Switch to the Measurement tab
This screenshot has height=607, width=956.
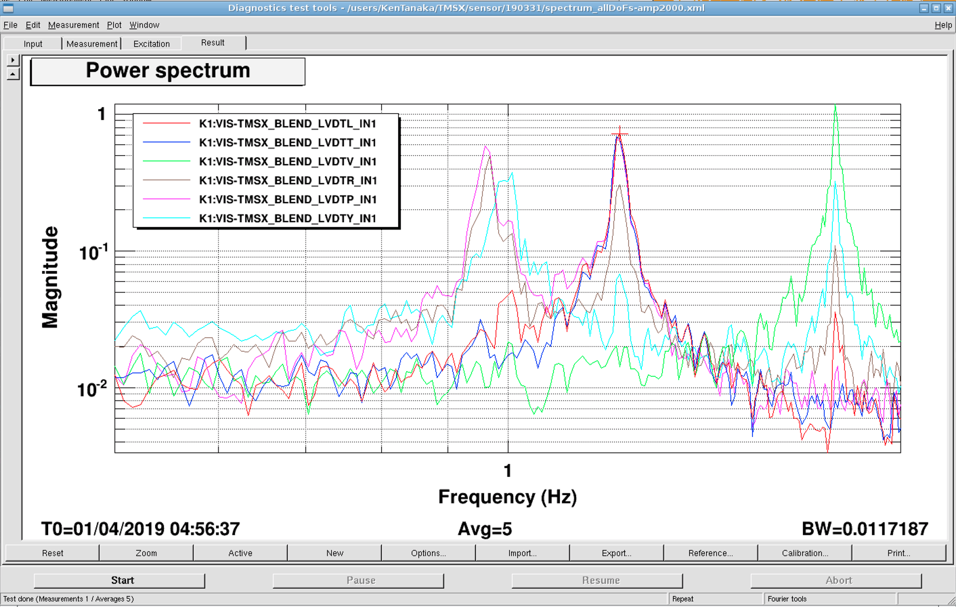click(x=92, y=44)
